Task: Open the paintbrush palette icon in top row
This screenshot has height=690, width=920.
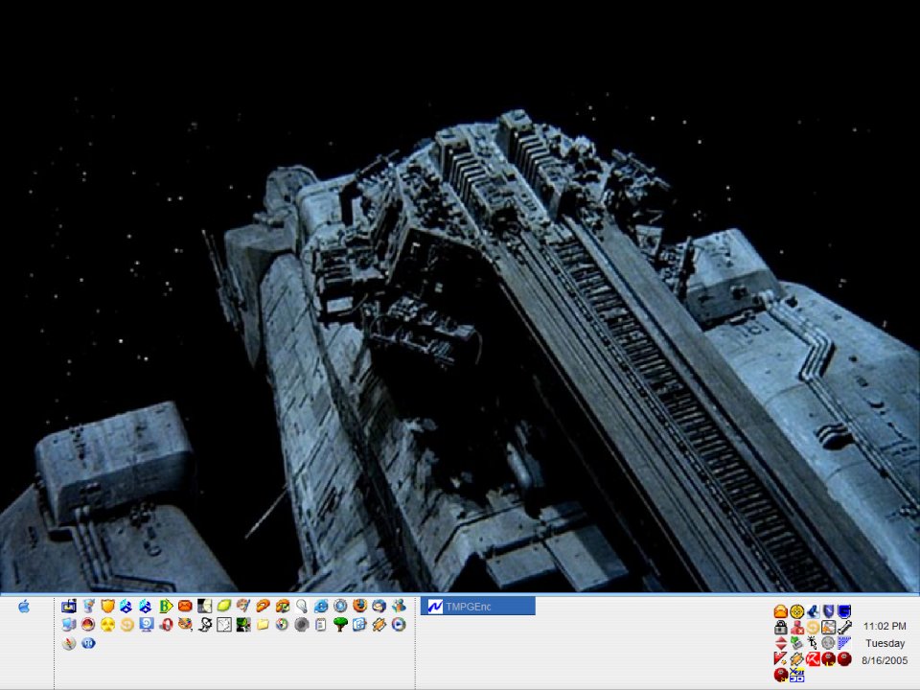Action: 243,606
